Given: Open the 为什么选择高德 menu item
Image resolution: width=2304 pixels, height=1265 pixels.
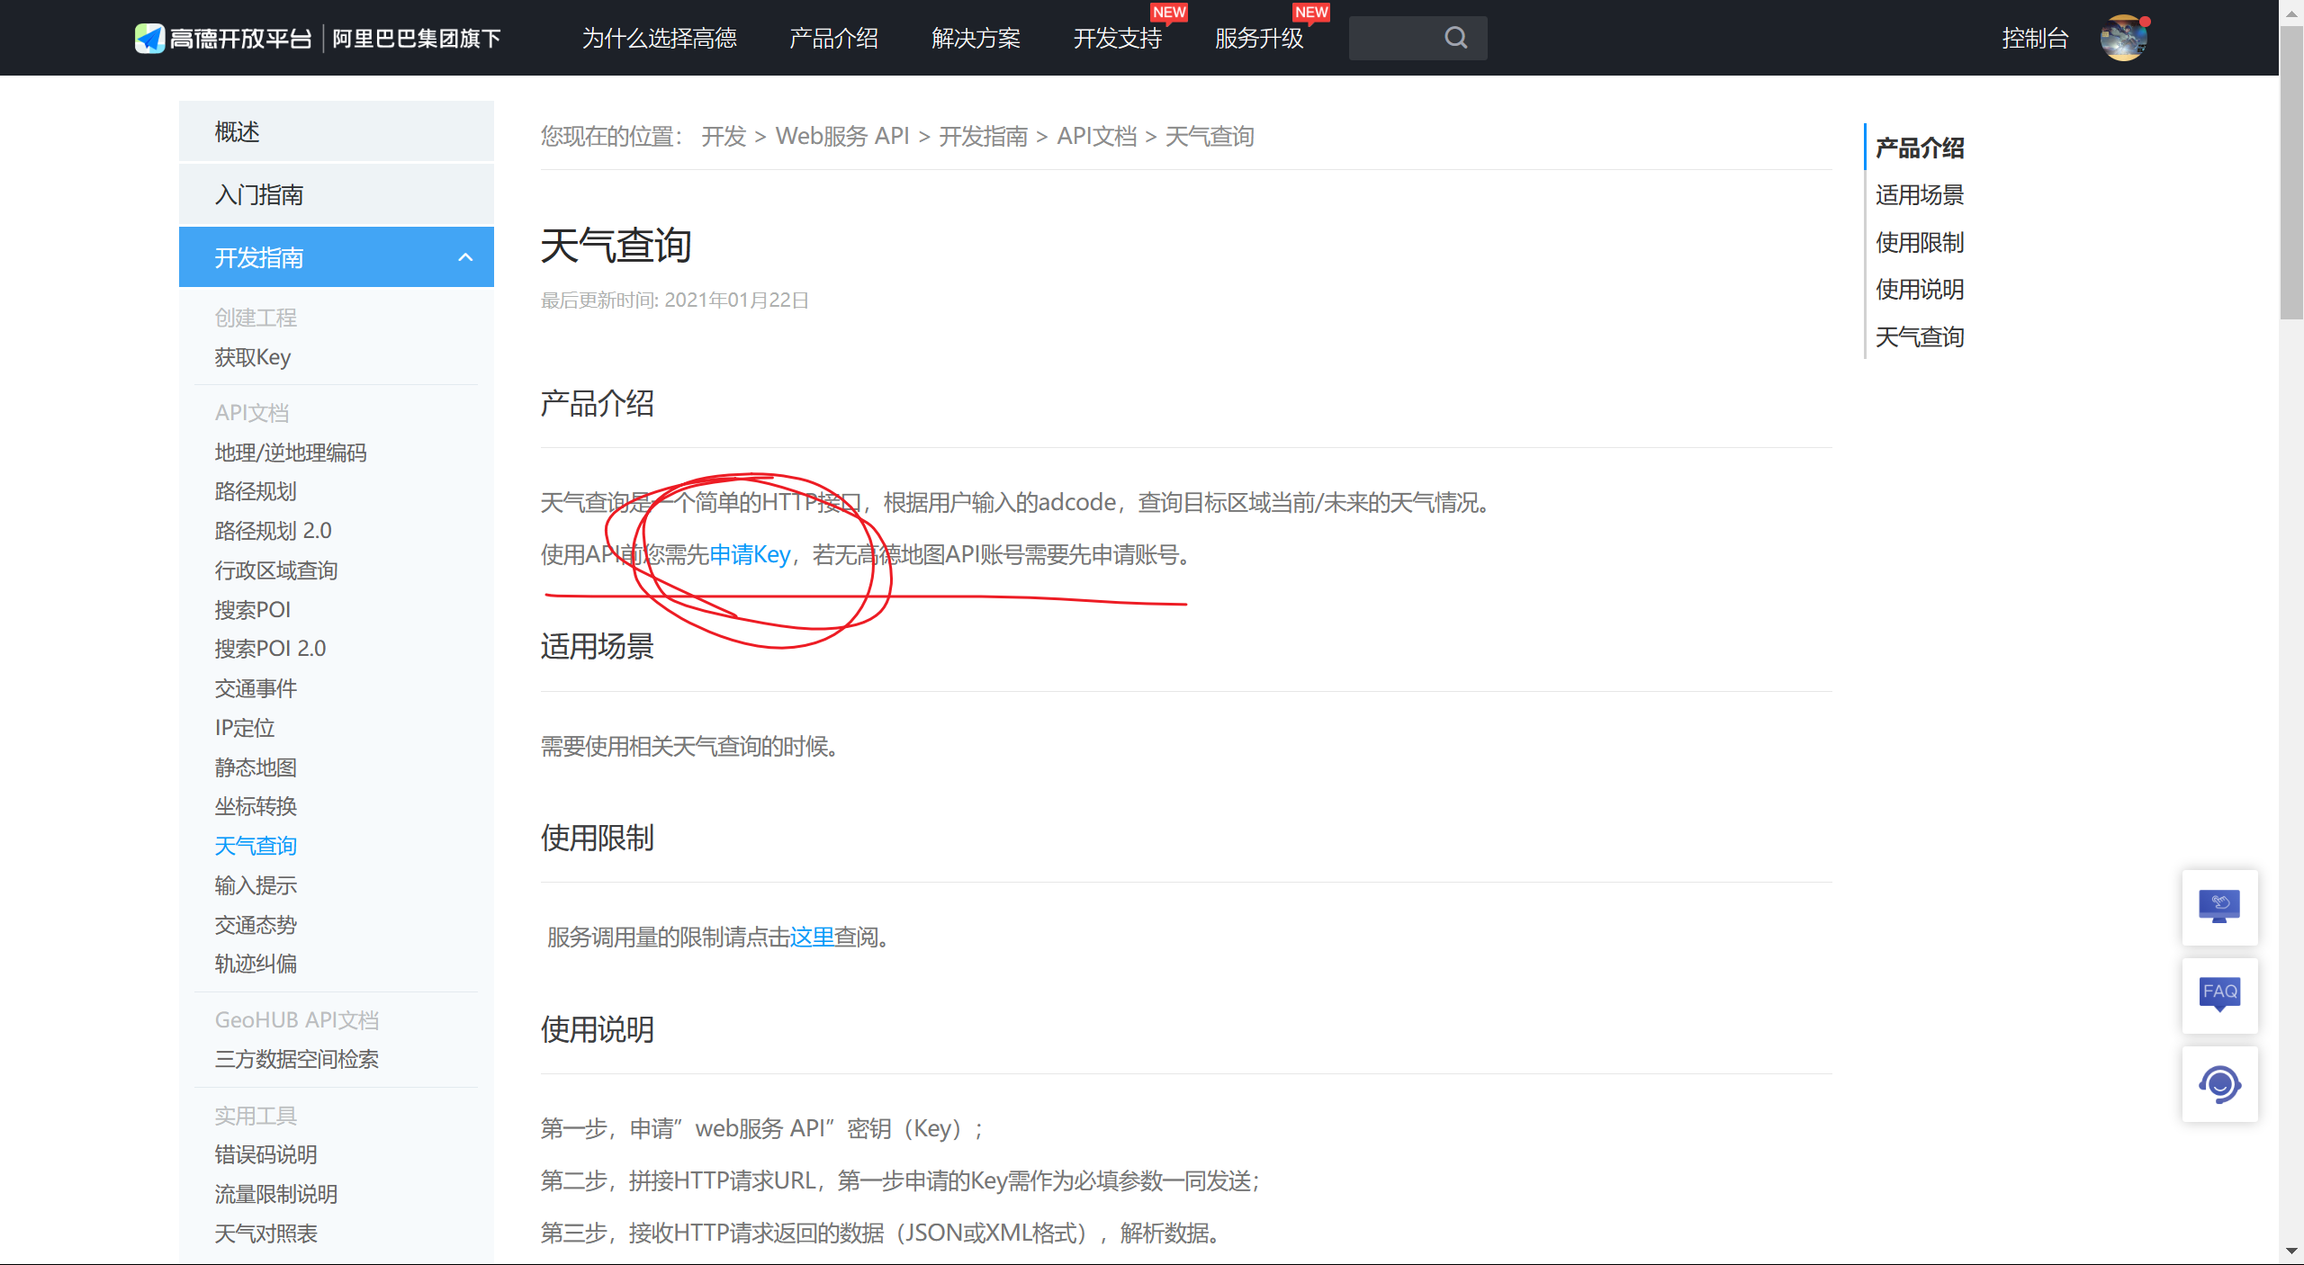Looking at the screenshot, I should pyautogui.click(x=659, y=38).
